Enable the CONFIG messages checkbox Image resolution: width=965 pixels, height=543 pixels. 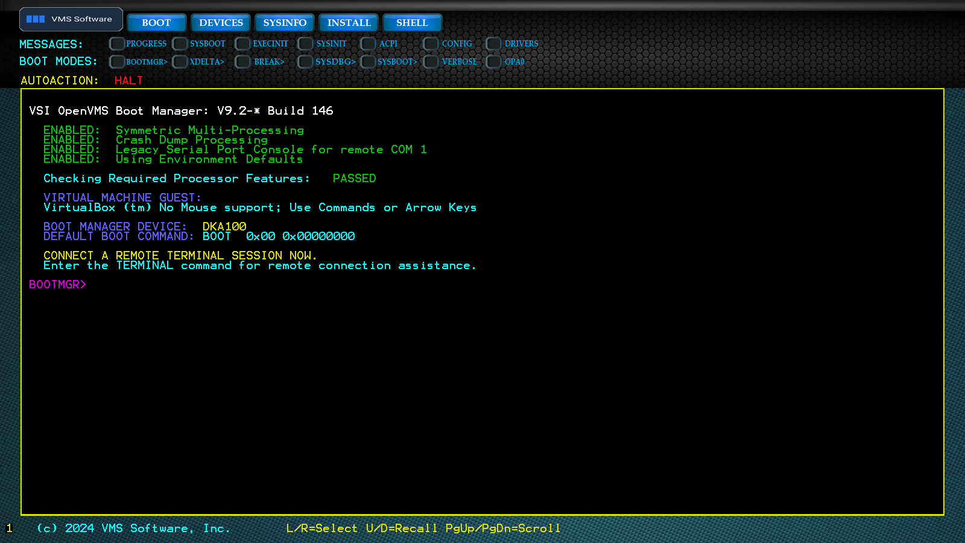(431, 43)
